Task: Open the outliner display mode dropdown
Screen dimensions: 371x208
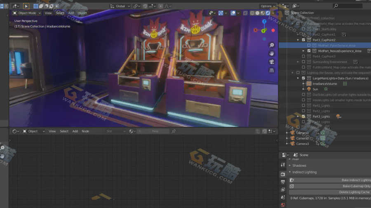Action: 296,6
